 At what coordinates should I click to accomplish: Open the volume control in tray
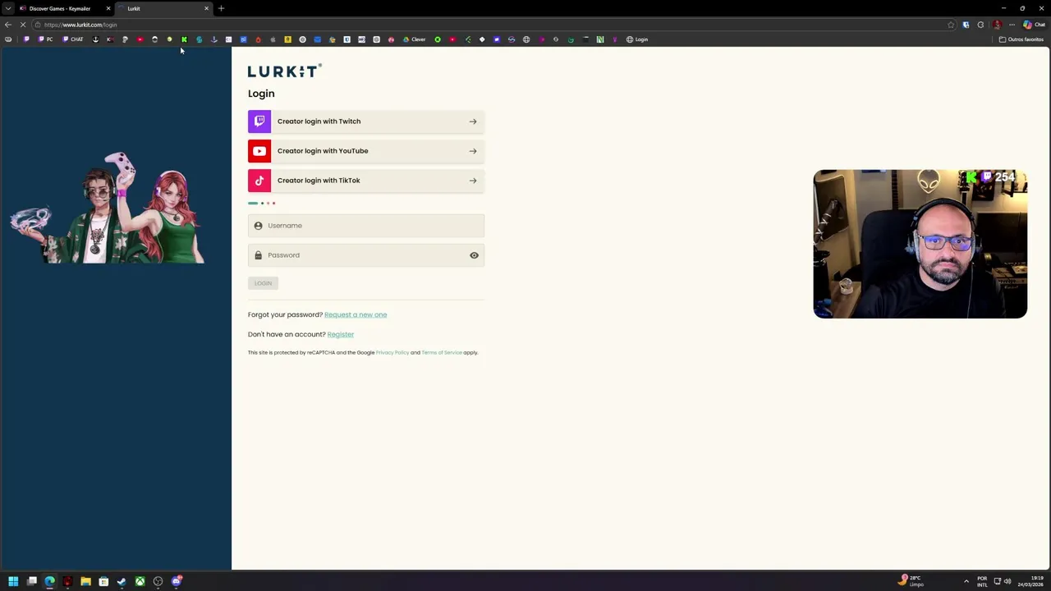1007,581
